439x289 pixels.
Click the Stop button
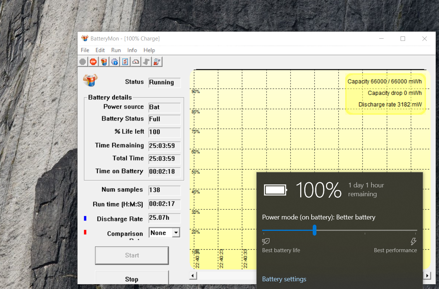click(x=132, y=278)
